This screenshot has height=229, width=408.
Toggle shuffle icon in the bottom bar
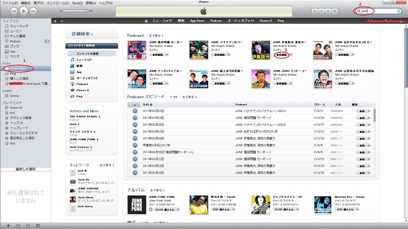point(18,226)
